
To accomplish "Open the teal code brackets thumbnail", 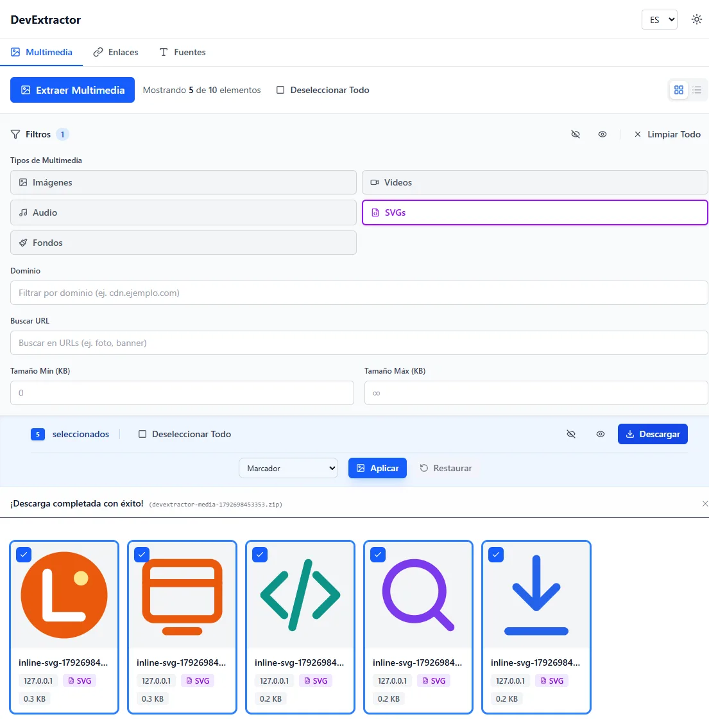I will (300, 595).
